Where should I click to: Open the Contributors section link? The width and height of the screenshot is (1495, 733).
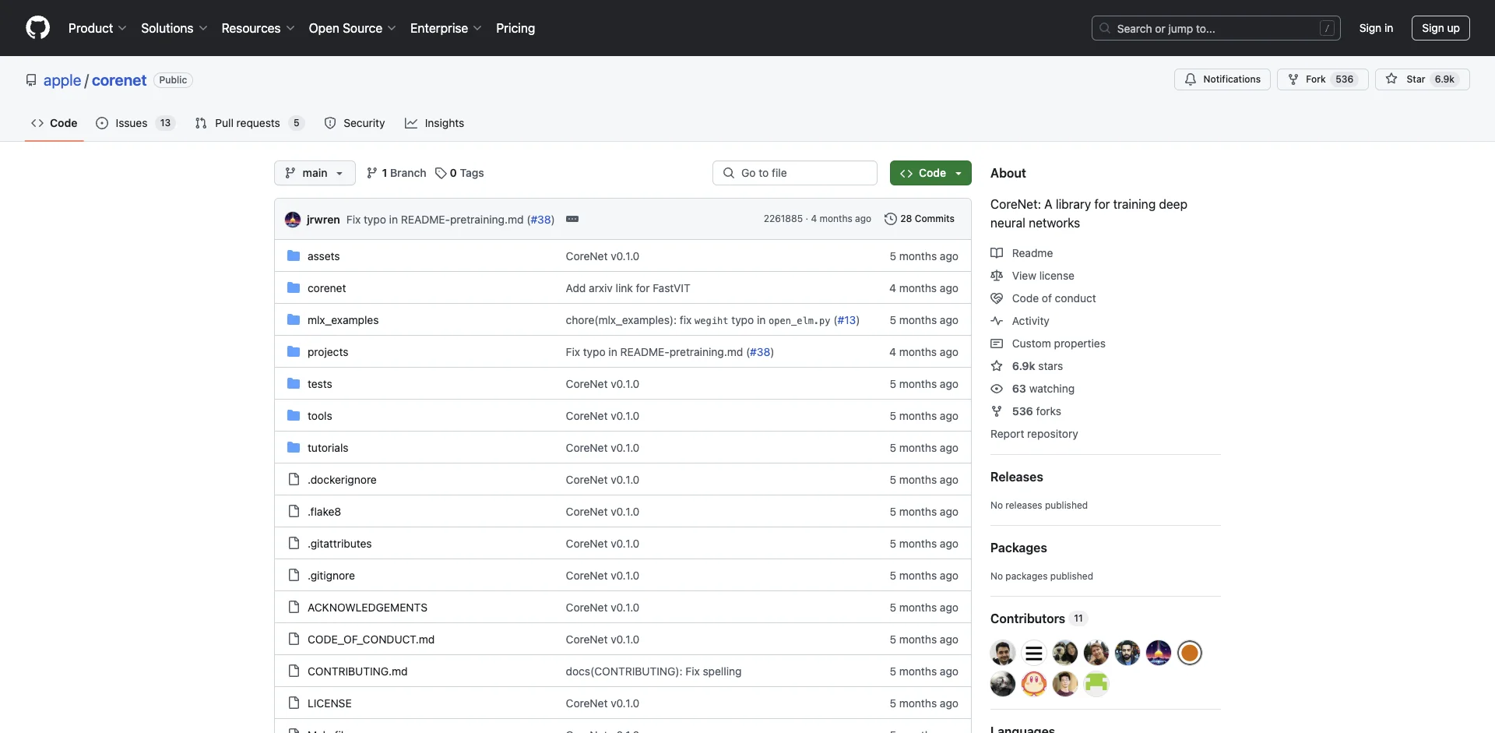click(x=1038, y=618)
